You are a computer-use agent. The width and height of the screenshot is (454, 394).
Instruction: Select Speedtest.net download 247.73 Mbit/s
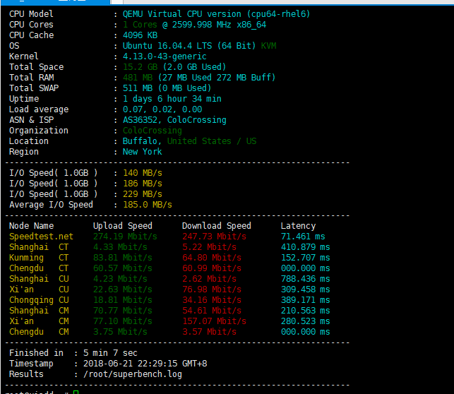coord(214,237)
